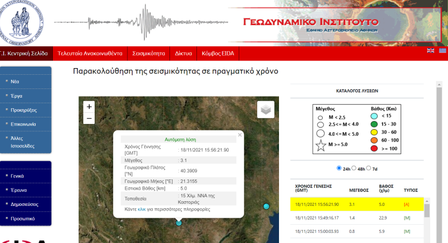
Task: Select the 15:49:16.17 earthquake row
Action: (x=357, y=218)
